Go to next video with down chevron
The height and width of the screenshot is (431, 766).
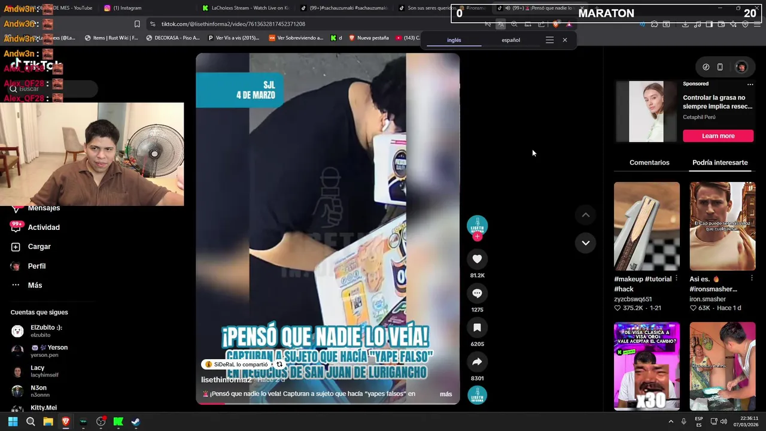coord(585,242)
